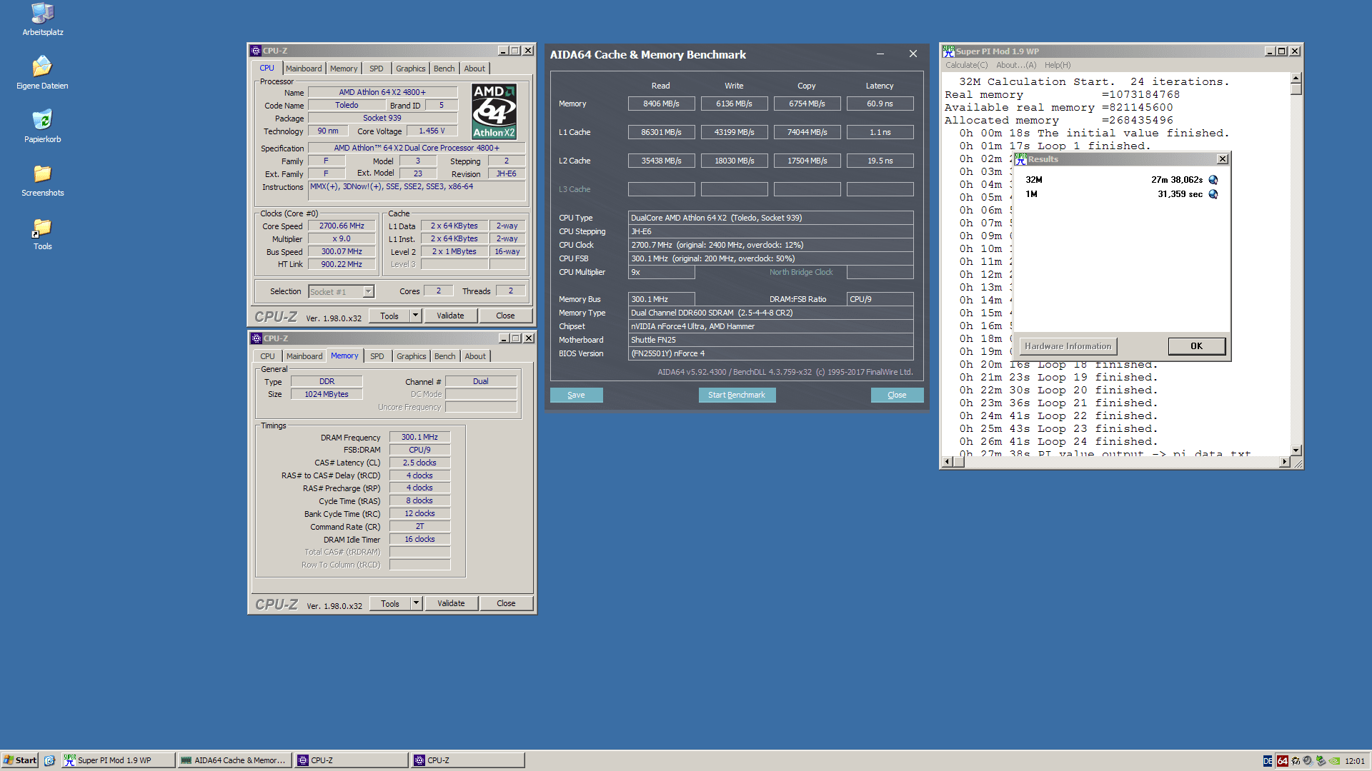1372x771 pixels.
Task: Open About...(A) menu in Super PI
Action: point(1016,65)
